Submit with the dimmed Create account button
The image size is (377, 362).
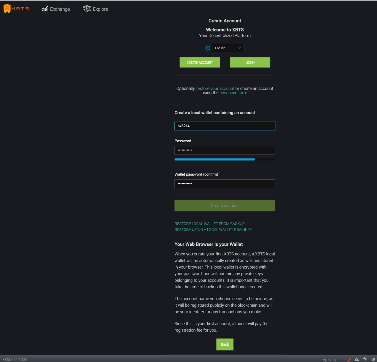coord(225,206)
